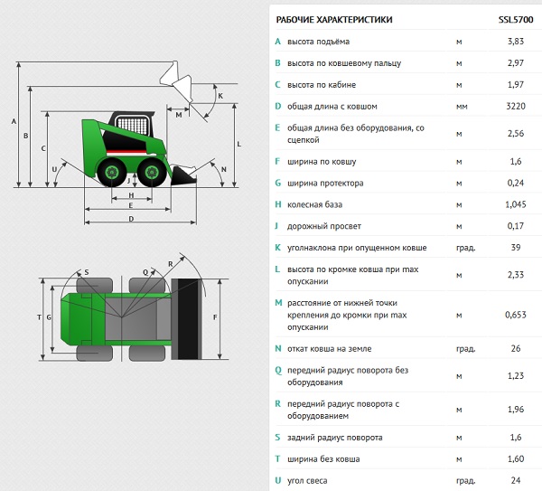The width and height of the screenshot is (542, 491).
Task: Select 'уголнаклона при опущенном ковше' label
Action: [x=357, y=248]
